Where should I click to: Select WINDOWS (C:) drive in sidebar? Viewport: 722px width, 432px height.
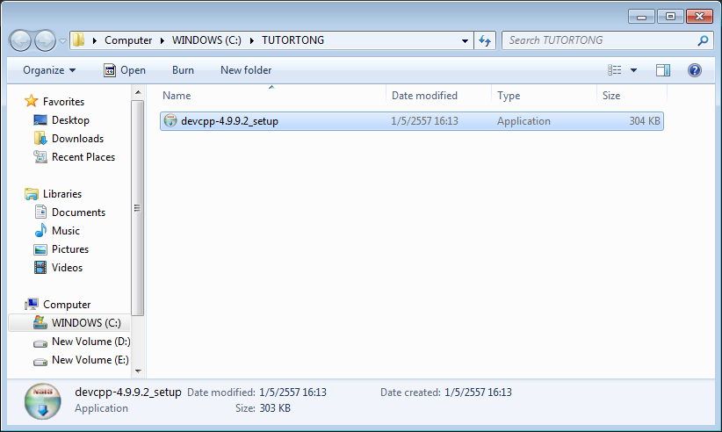click(x=86, y=323)
